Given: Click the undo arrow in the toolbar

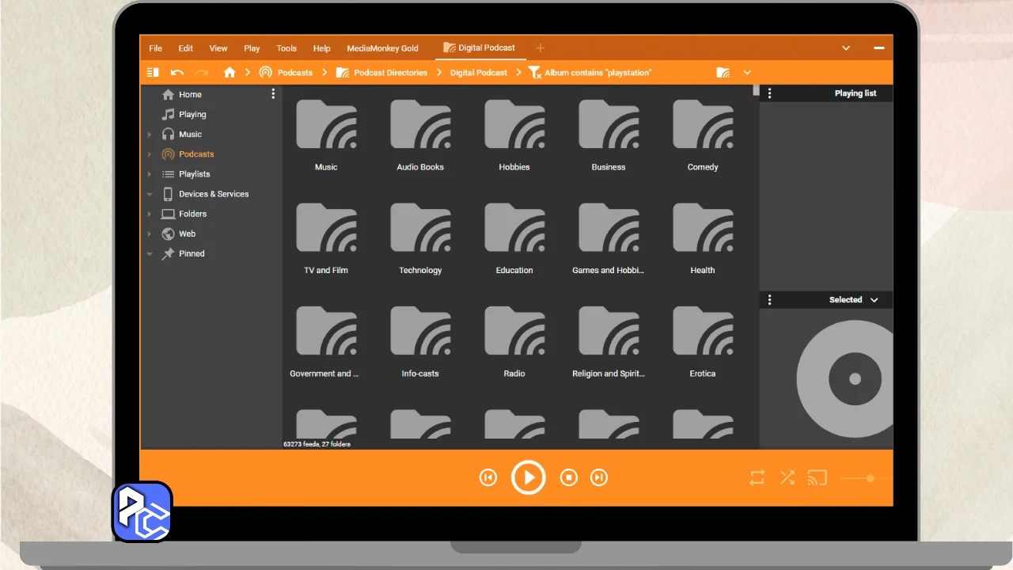Looking at the screenshot, I should point(177,72).
